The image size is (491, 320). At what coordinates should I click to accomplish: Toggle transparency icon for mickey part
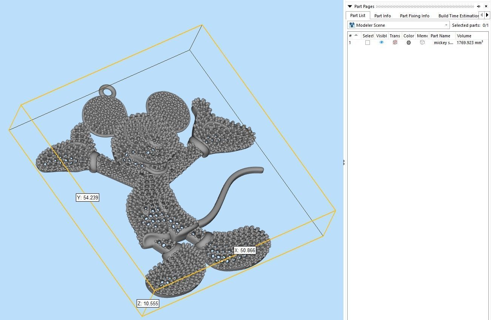click(x=395, y=43)
